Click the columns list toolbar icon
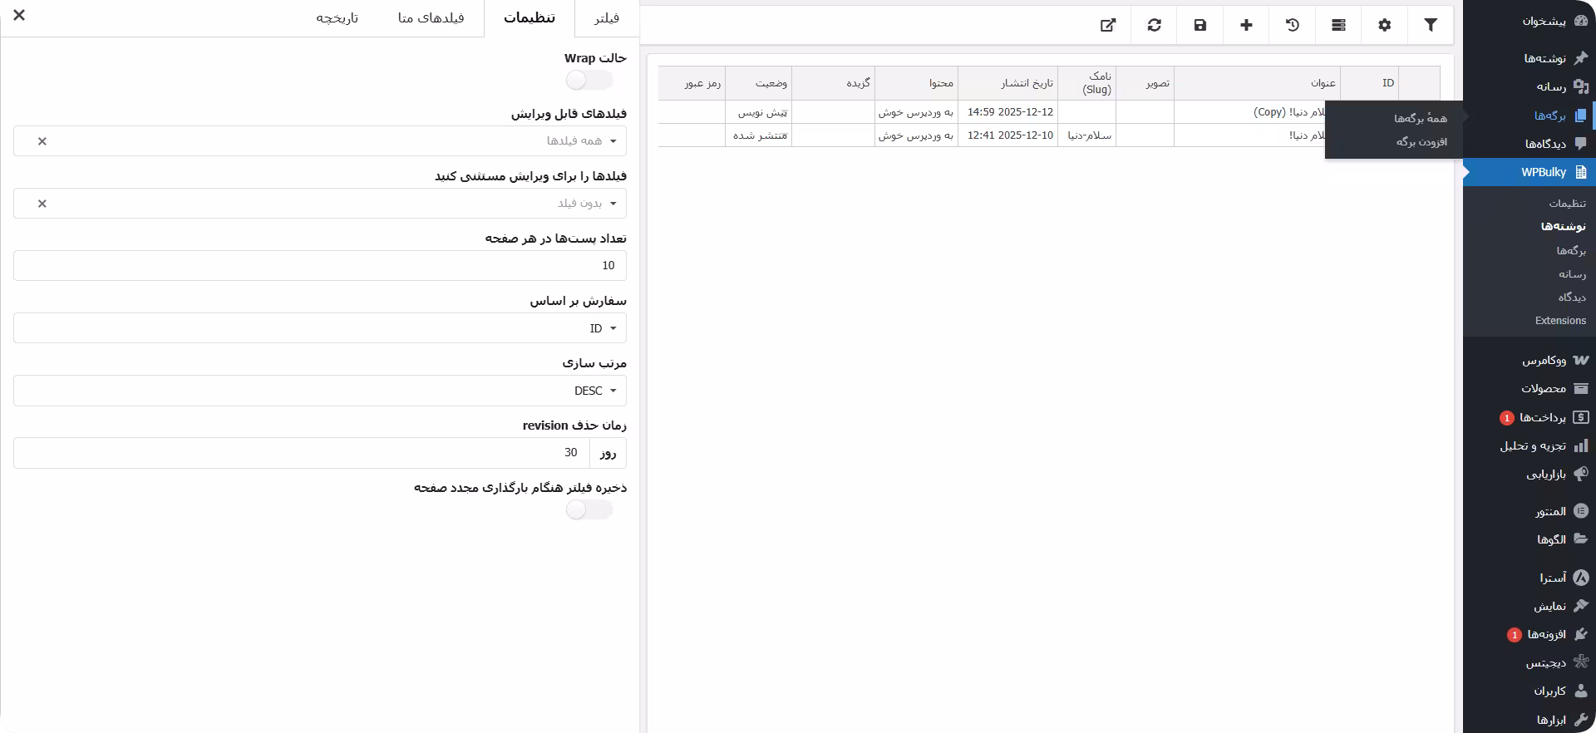This screenshot has width=1596, height=733. tap(1338, 25)
